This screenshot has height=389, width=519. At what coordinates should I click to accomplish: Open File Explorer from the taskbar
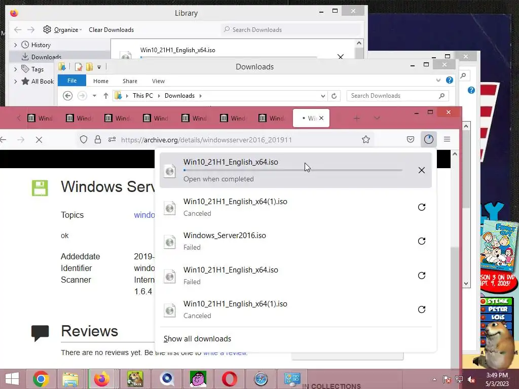tap(70, 379)
